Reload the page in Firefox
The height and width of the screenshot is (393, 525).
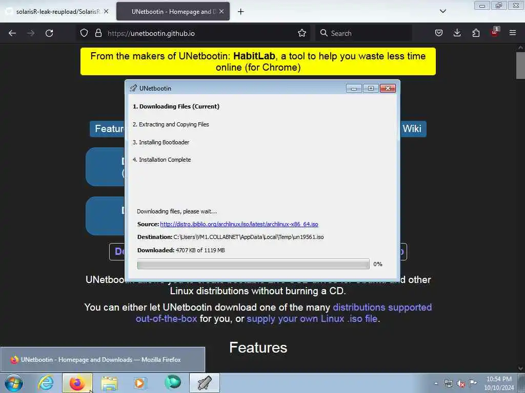tap(49, 33)
